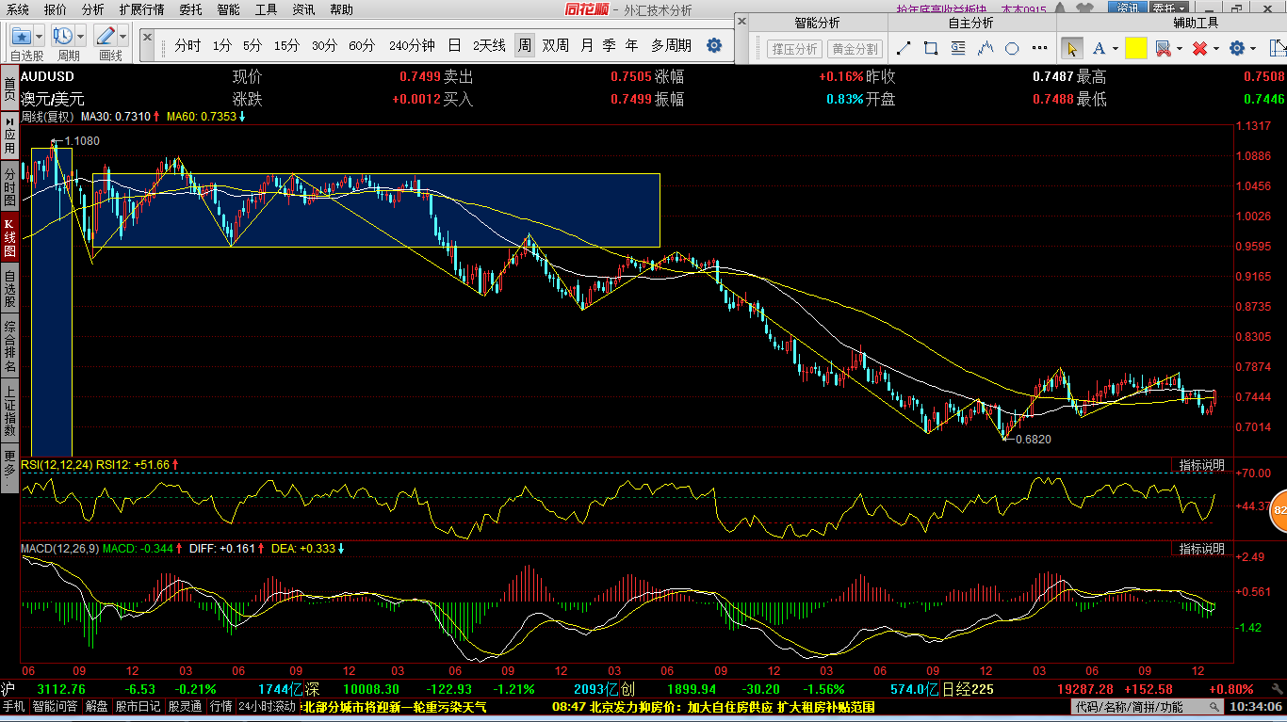Switch chart to 日 daily period
This screenshot has width=1287, height=722.
click(x=455, y=45)
